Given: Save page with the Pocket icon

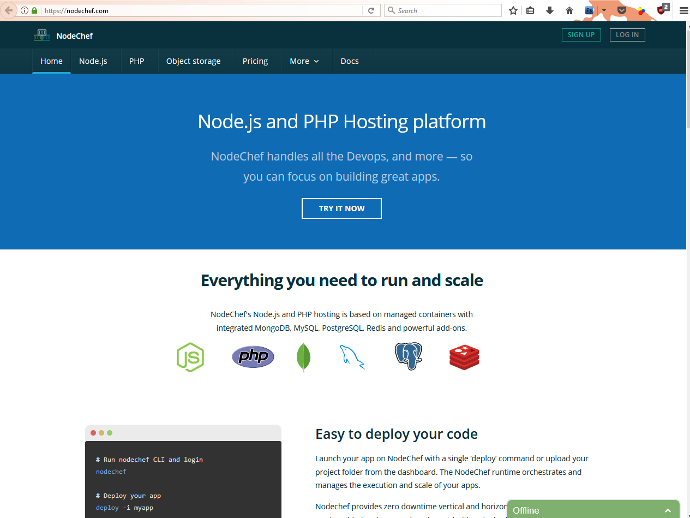Looking at the screenshot, I should (x=622, y=10).
